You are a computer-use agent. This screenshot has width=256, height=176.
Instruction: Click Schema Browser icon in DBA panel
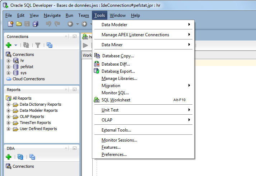click(32, 157)
